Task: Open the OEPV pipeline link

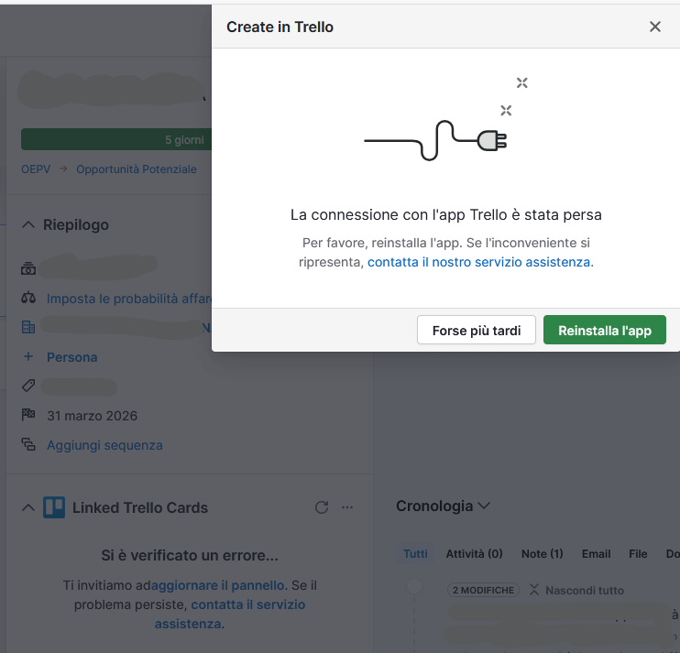Action: pos(36,169)
